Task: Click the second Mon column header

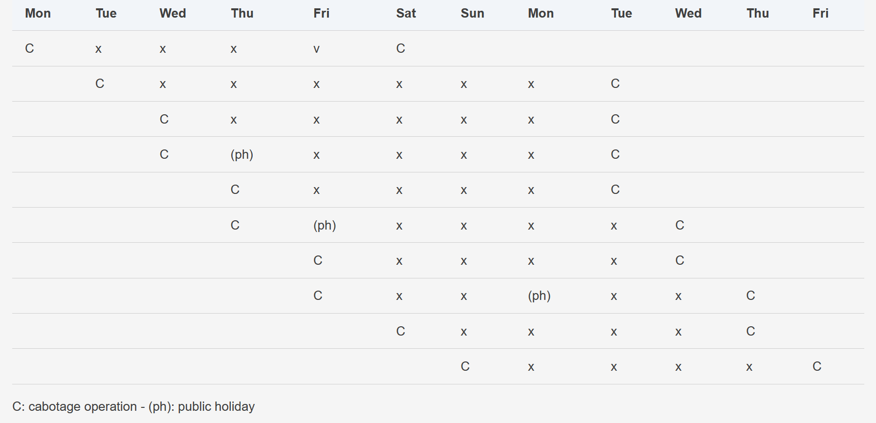Action: pos(541,13)
